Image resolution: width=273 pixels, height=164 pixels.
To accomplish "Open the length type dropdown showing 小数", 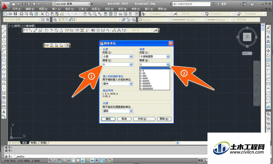I will tap(118, 57).
